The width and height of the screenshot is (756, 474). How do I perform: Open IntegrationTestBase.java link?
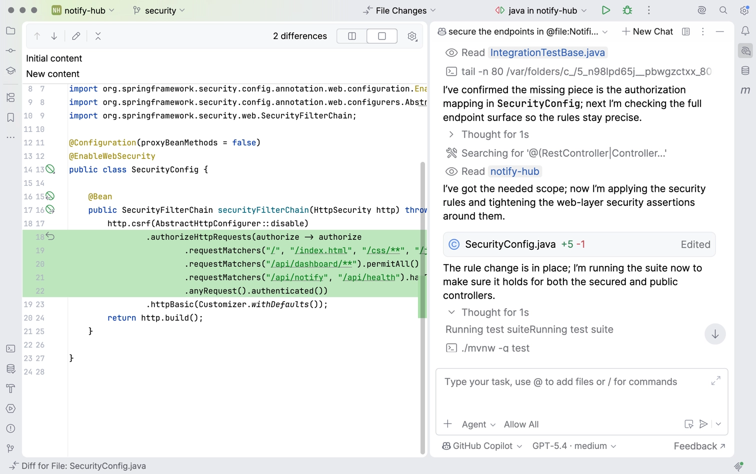coord(547,52)
